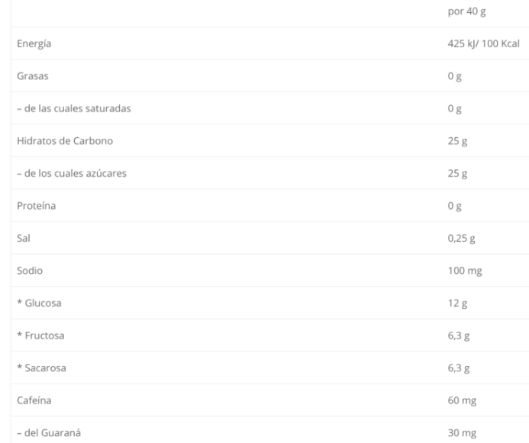529x443 pixels.
Task: Click the Sodio row label
Action: 30,271
